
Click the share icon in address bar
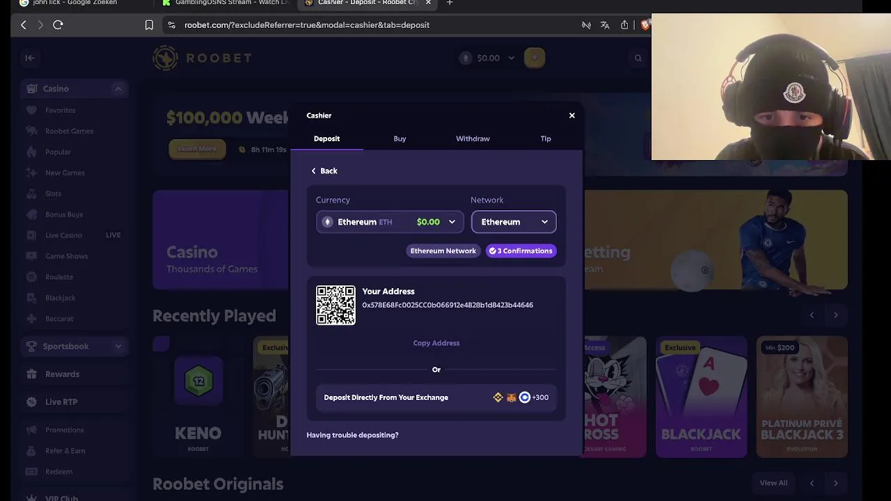[624, 25]
